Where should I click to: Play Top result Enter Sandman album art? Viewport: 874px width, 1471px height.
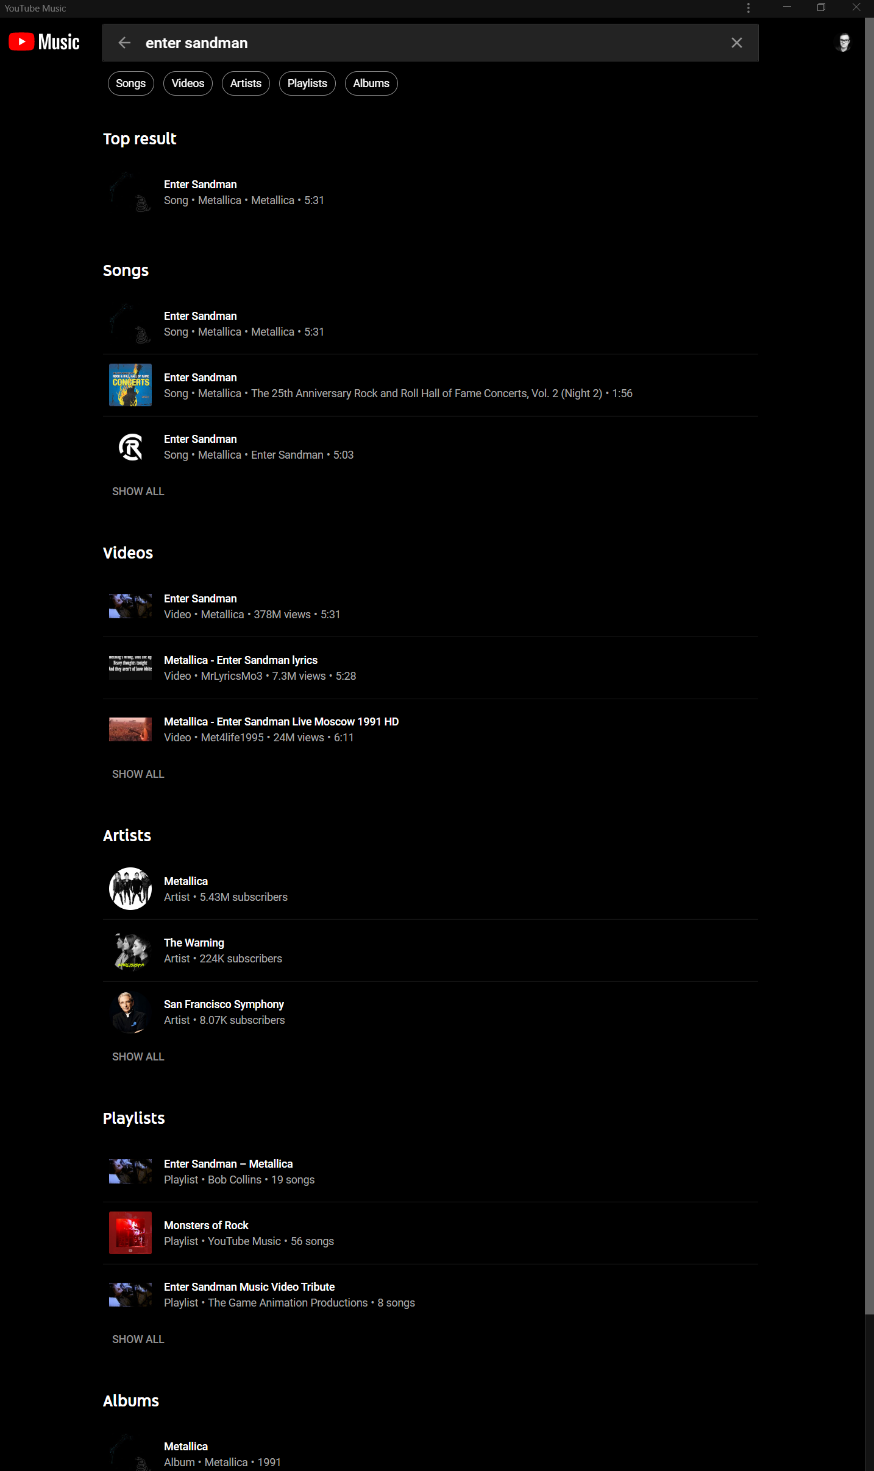click(130, 192)
